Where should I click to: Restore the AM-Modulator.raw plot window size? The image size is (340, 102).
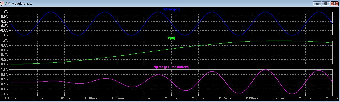click(x=326, y=3)
